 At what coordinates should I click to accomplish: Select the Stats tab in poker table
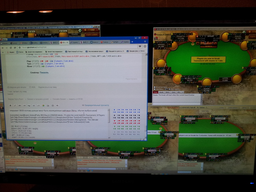tap(173, 92)
